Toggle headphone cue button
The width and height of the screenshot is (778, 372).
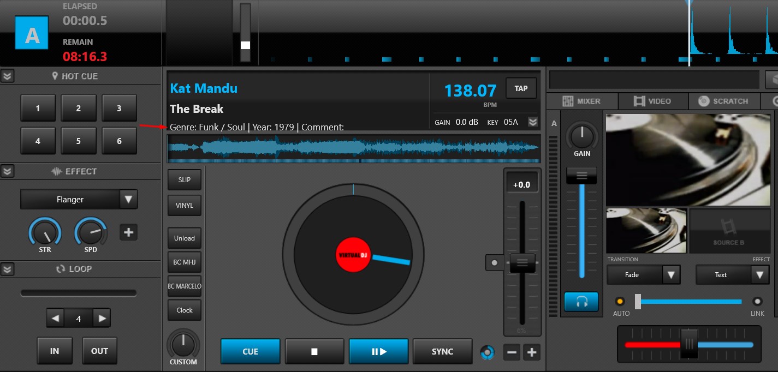click(x=581, y=302)
